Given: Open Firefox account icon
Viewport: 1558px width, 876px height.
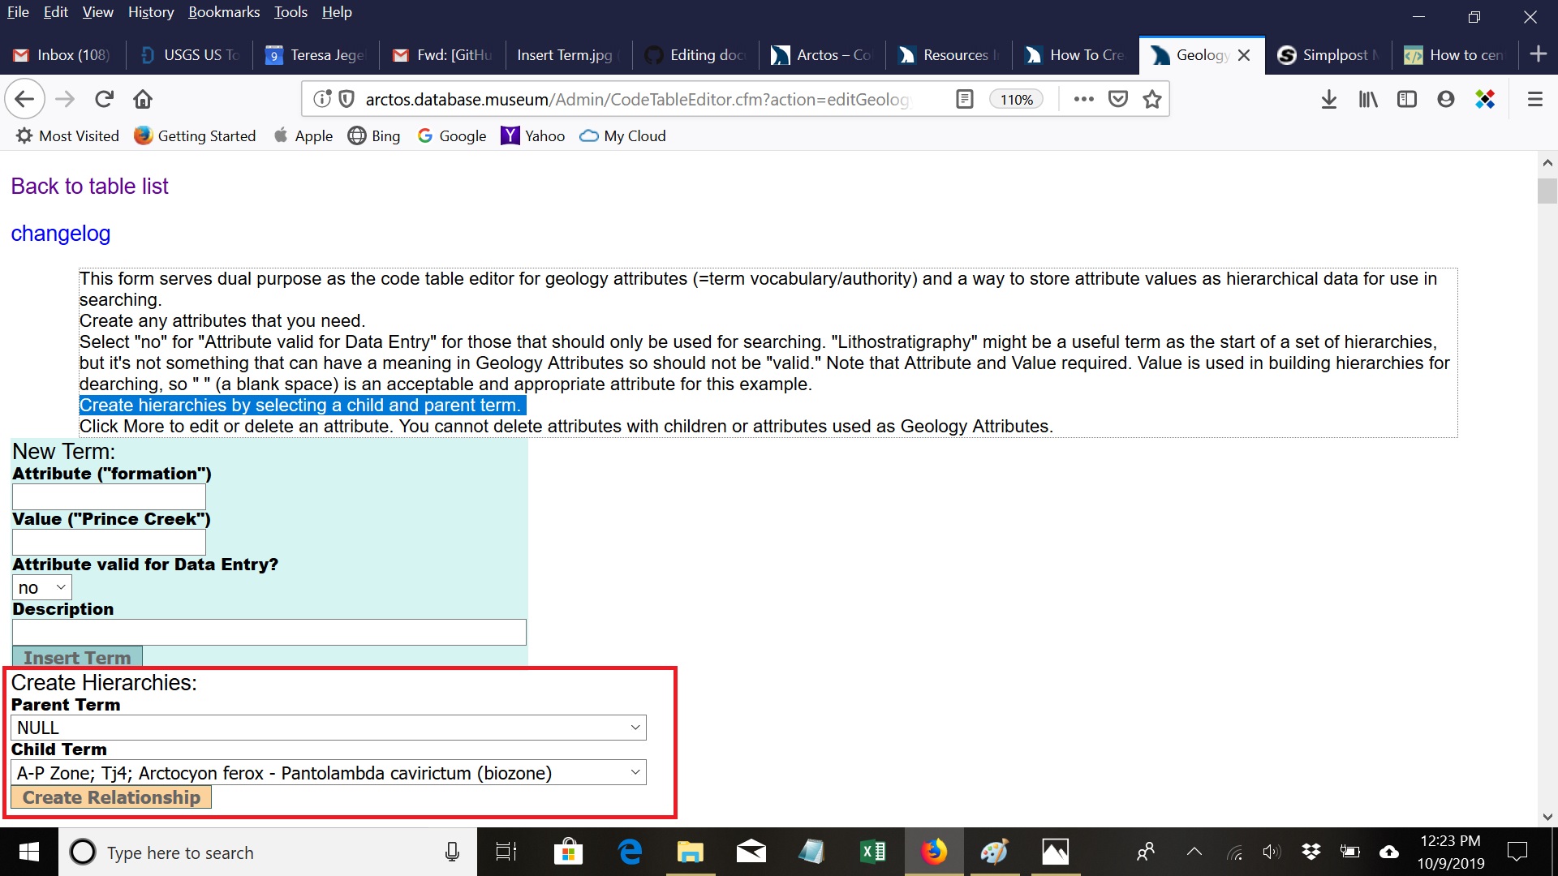Looking at the screenshot, I should [x=1445, y=99].
